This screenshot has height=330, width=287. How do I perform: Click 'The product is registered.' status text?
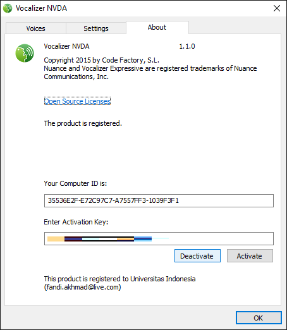click(x=83, y=123)
